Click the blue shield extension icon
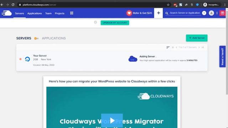Viewport: 228px width, 128px height. coord(197,5)
